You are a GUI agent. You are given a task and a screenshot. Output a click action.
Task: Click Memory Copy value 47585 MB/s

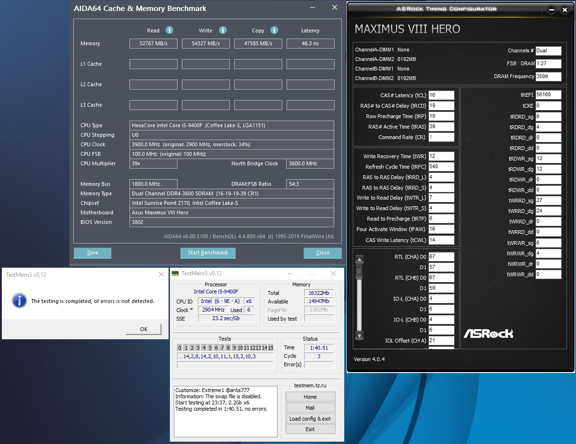(x=258, y=43)
